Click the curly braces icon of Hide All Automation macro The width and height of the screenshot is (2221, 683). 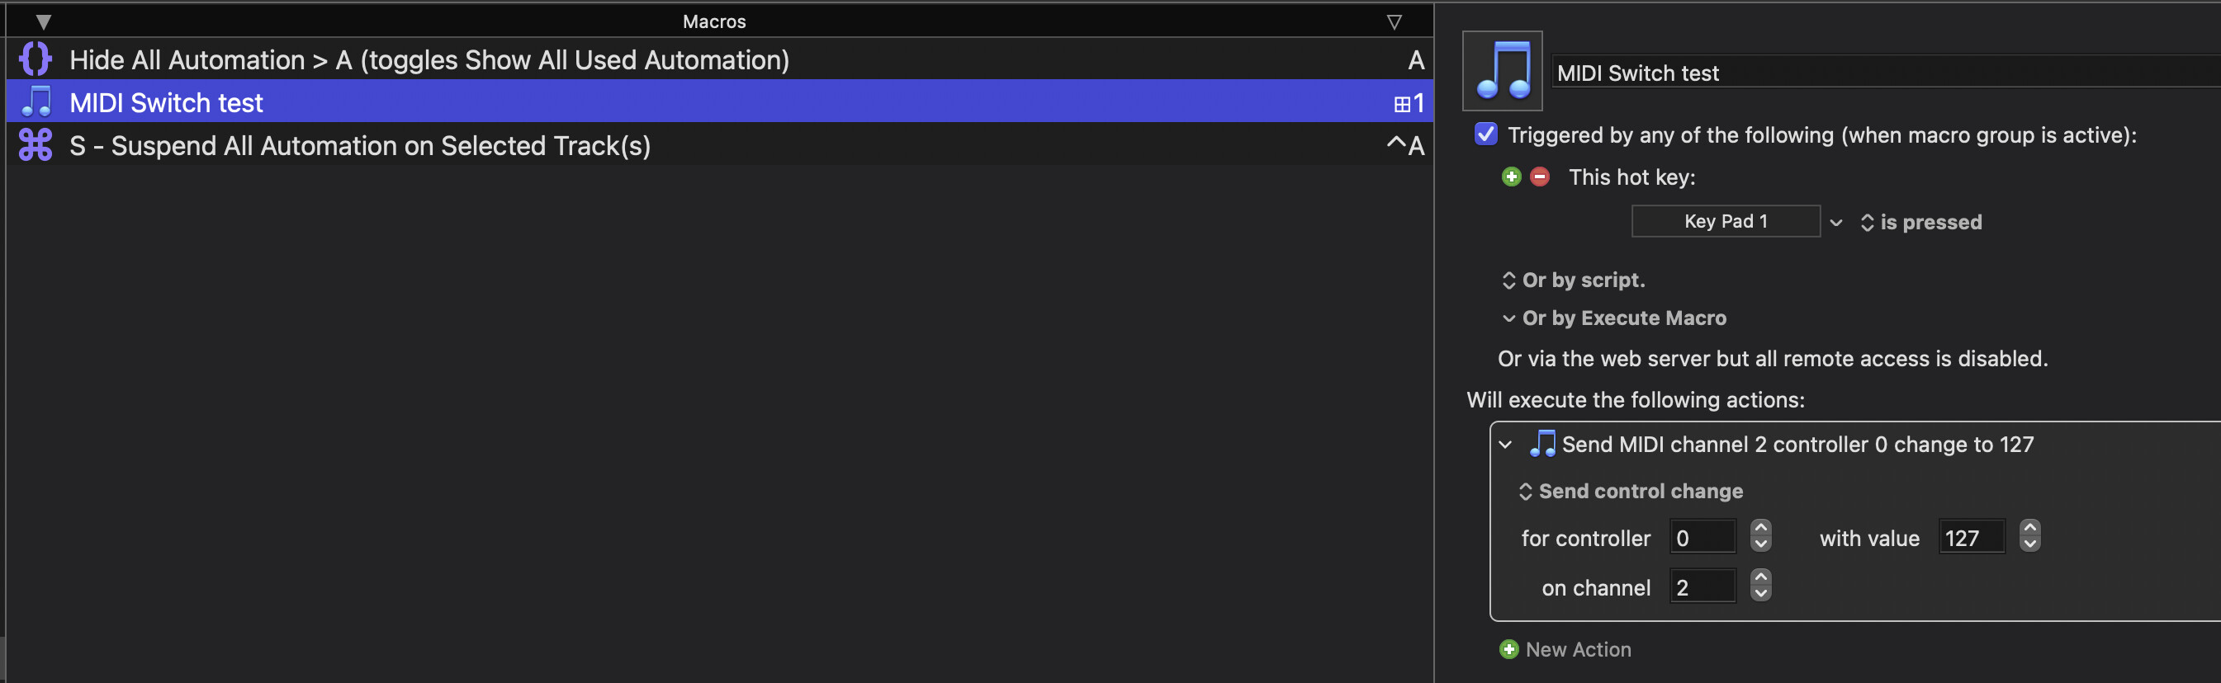(36, 59)
